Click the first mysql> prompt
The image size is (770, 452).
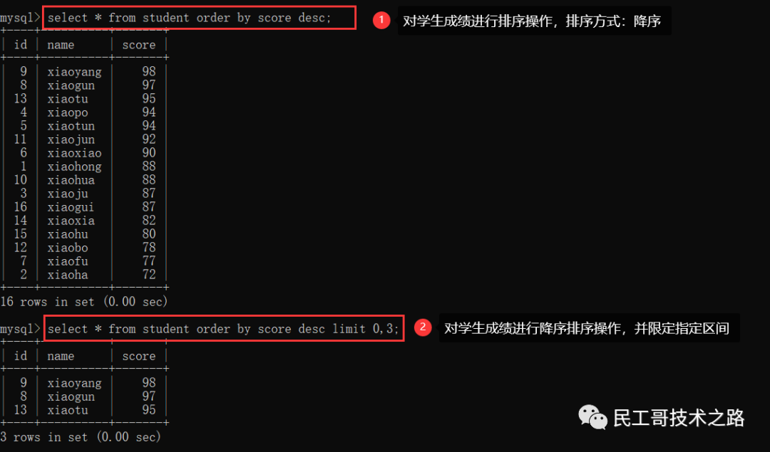coord(20,18)
